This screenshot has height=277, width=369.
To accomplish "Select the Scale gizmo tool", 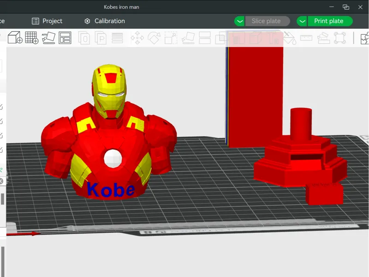I will tap(171, 38).
